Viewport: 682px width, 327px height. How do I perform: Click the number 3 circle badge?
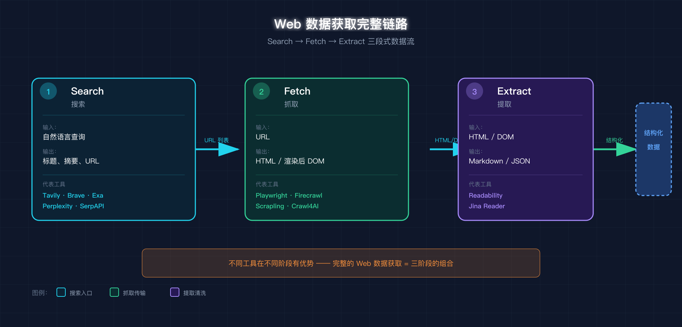pyautogui.click(x=475, y=91)
